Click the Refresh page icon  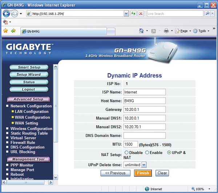[x=133, y=13]
